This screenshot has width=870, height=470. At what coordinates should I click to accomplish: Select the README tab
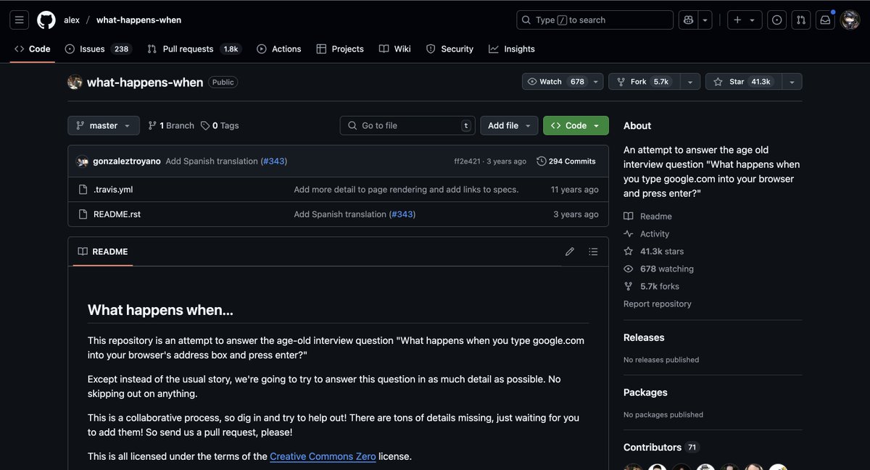pos(103,251)
